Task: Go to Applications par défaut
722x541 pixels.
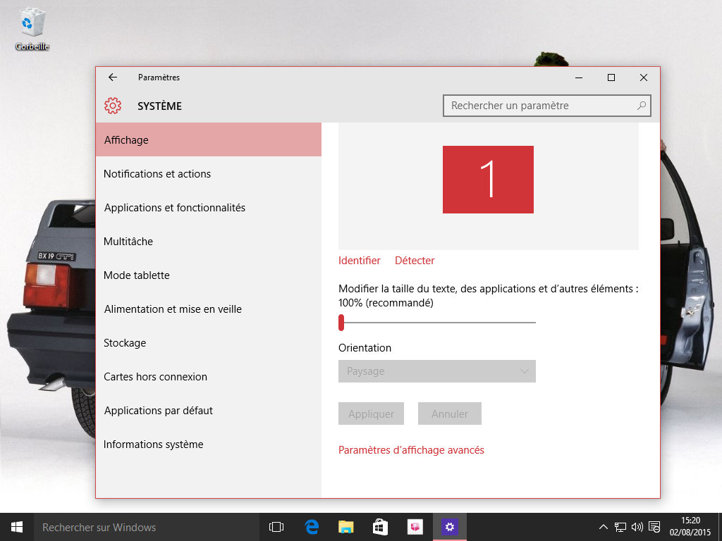Action: (x=159, y=411)
